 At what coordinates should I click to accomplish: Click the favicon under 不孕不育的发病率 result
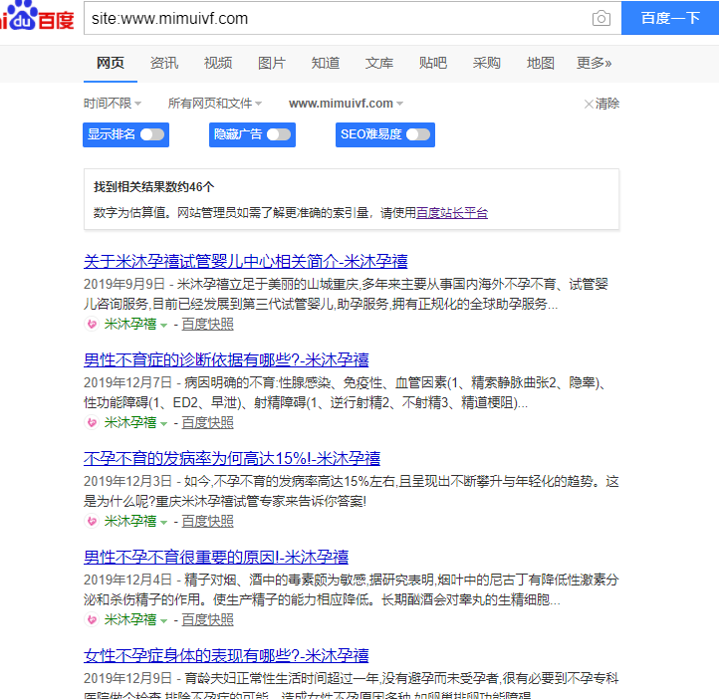pos(92,521)
